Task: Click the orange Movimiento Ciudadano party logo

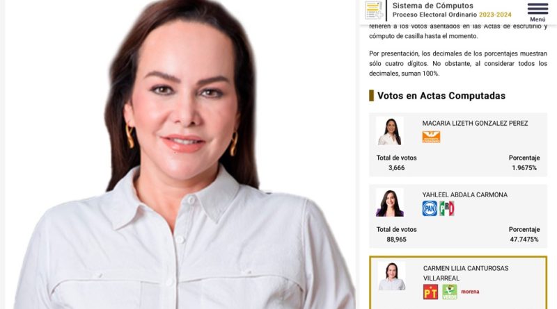Action: point(431,137)
